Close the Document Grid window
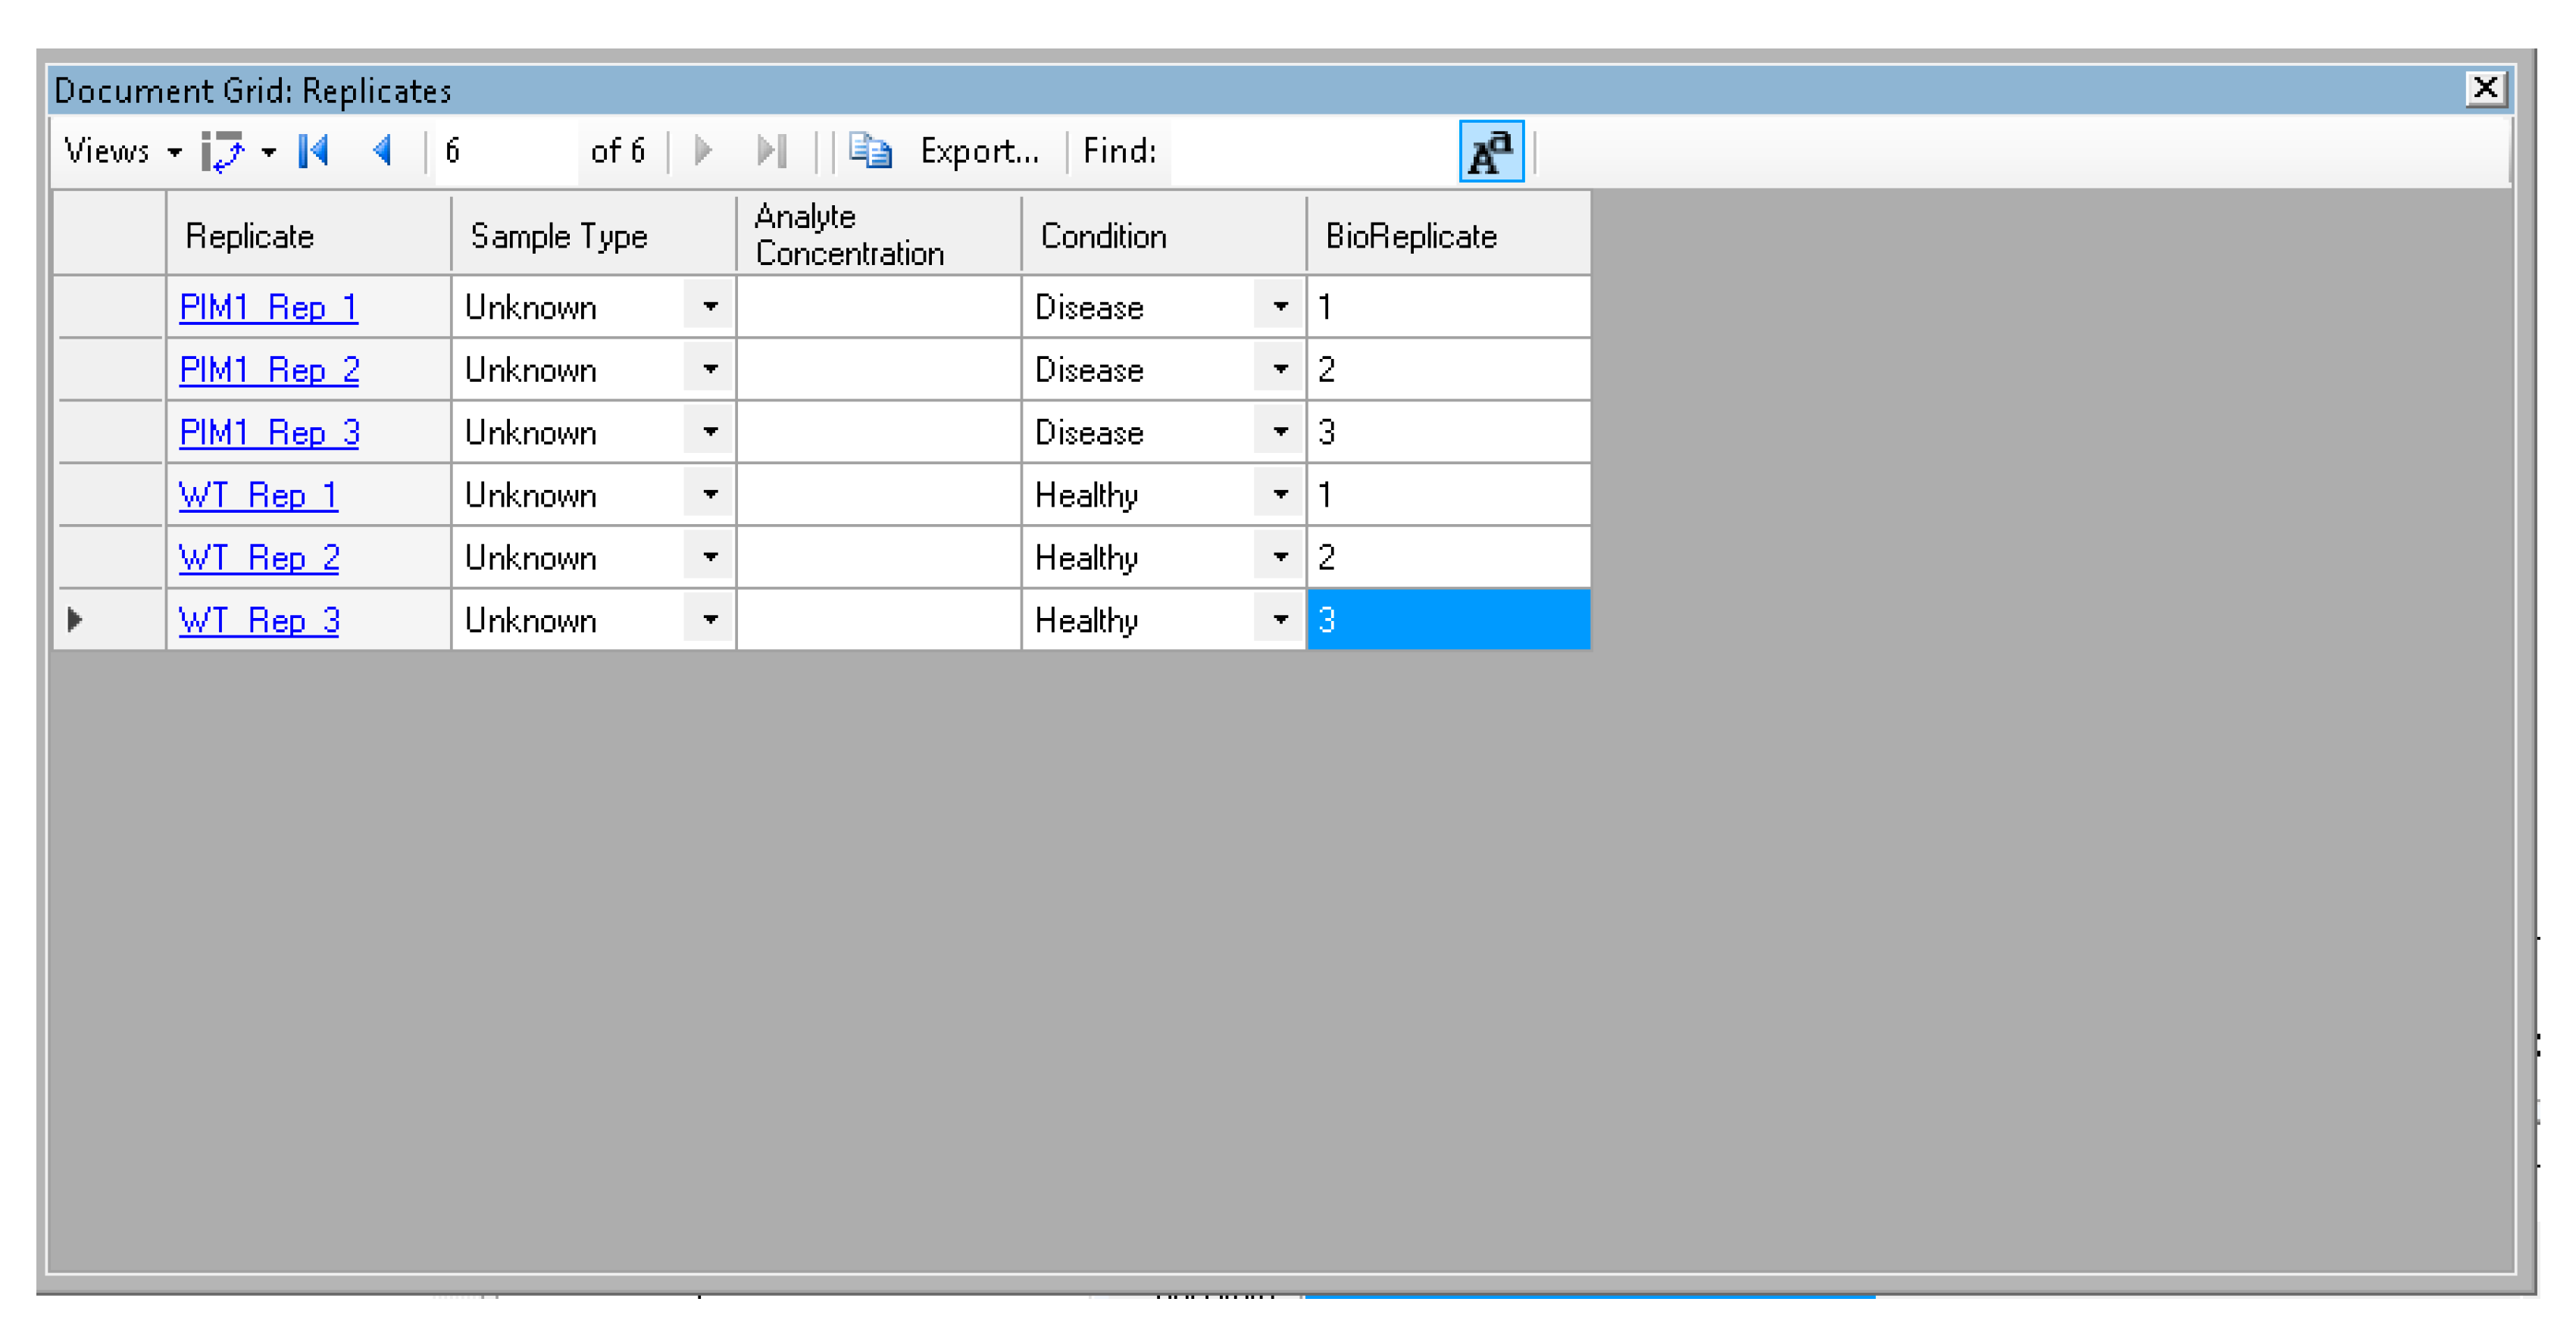The height and width of the screenshot is (1336, 2576). pos(2484,89)
